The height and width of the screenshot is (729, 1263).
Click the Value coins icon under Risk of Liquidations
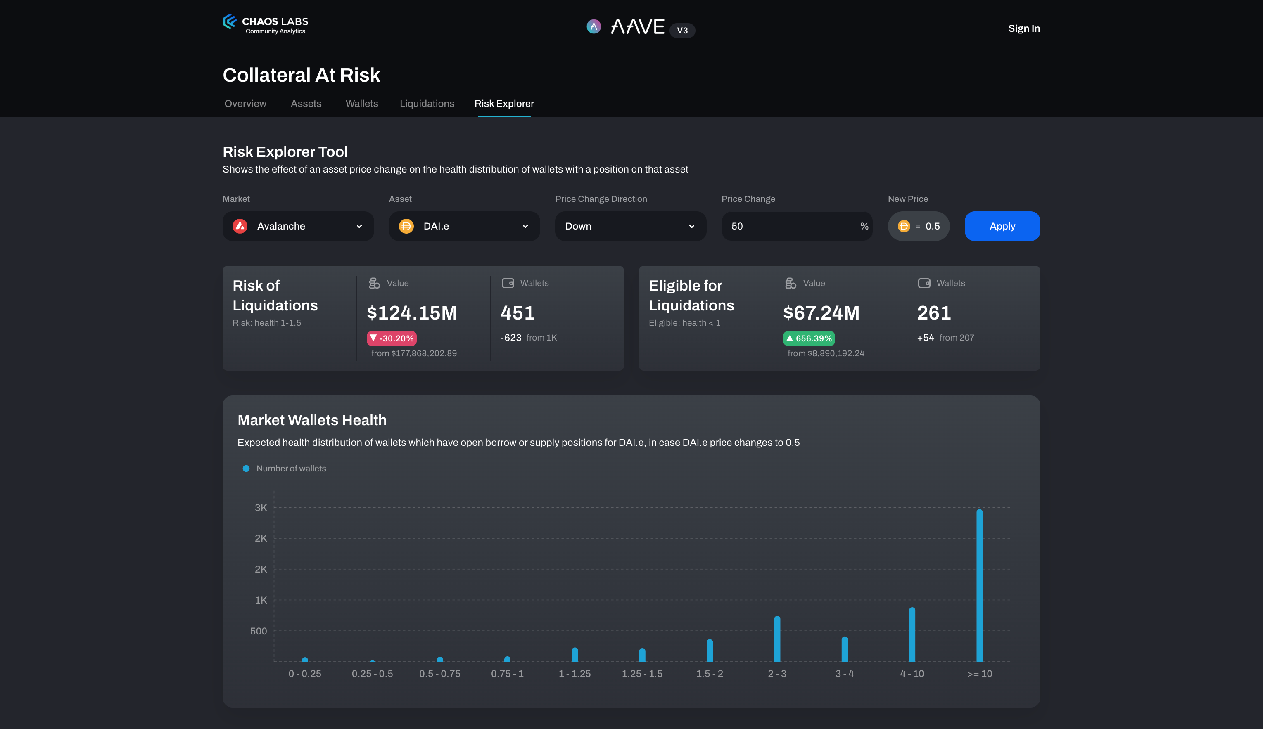click(374, 284)
